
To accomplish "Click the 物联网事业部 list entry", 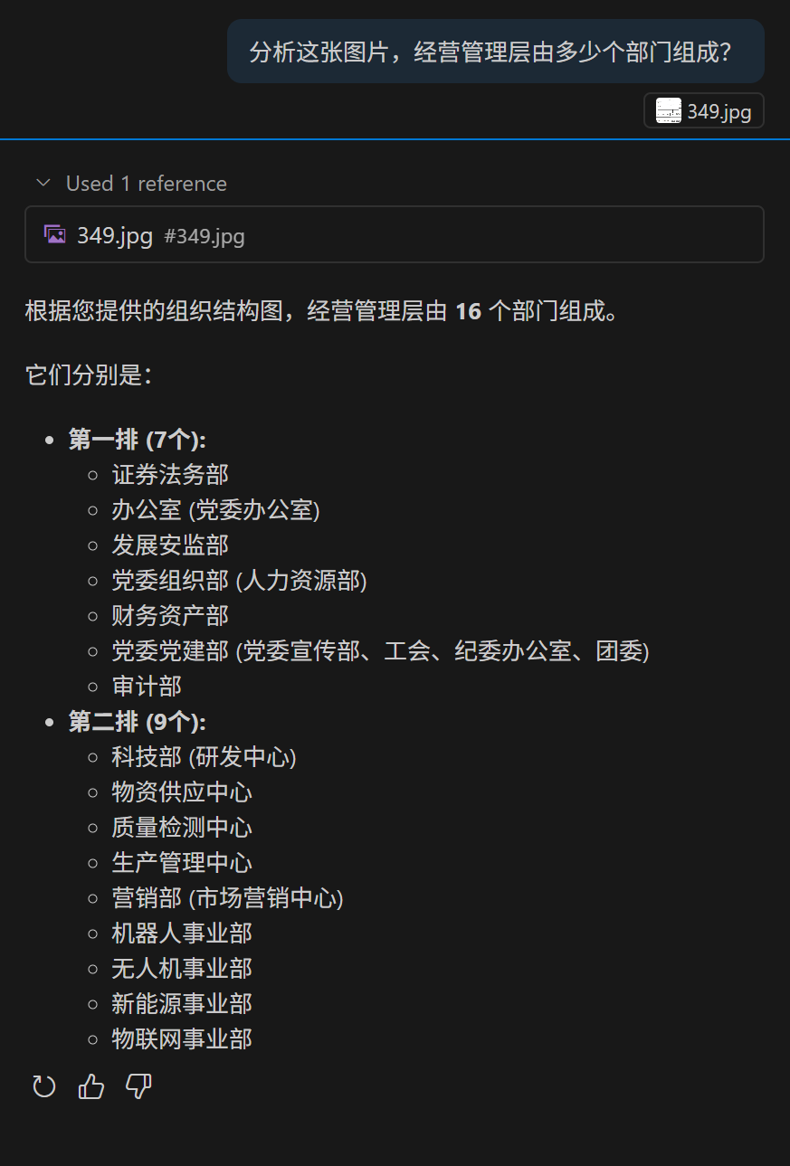I will 182,1039.
